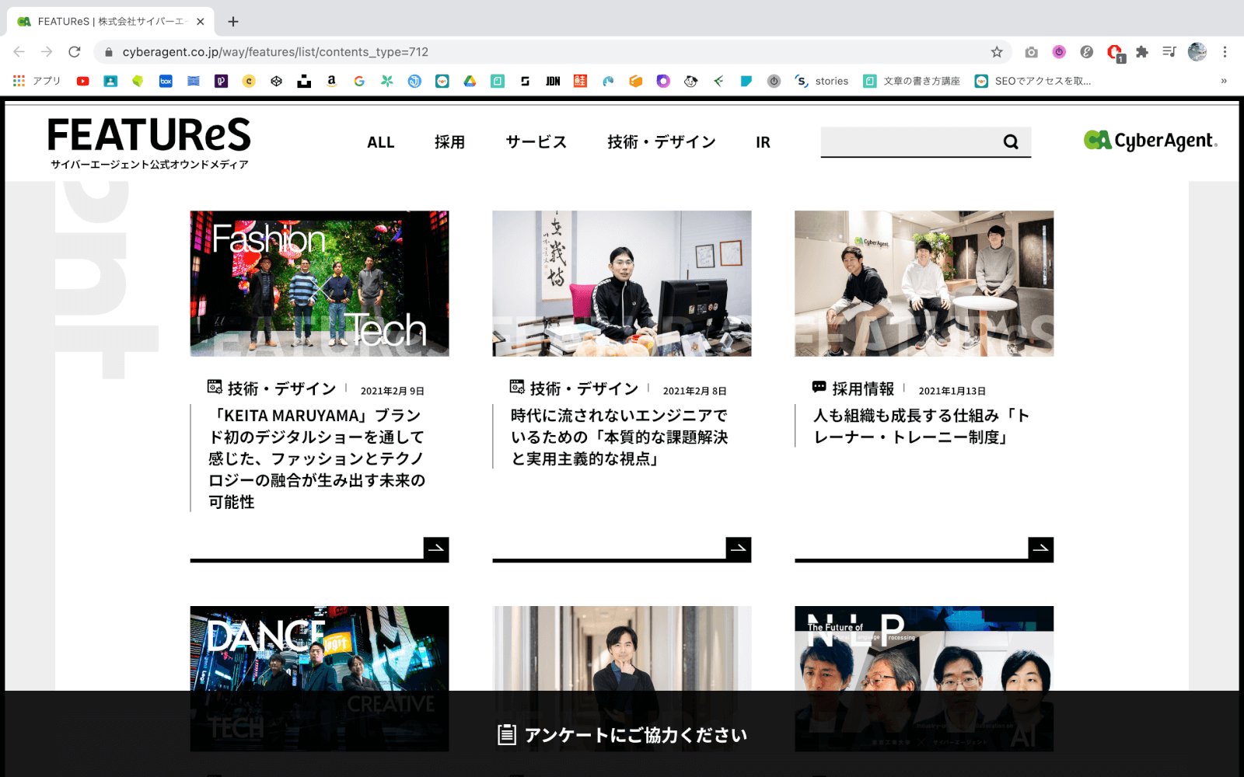
Task: Open the Google bookmark icon
Action: click(359, 81)
